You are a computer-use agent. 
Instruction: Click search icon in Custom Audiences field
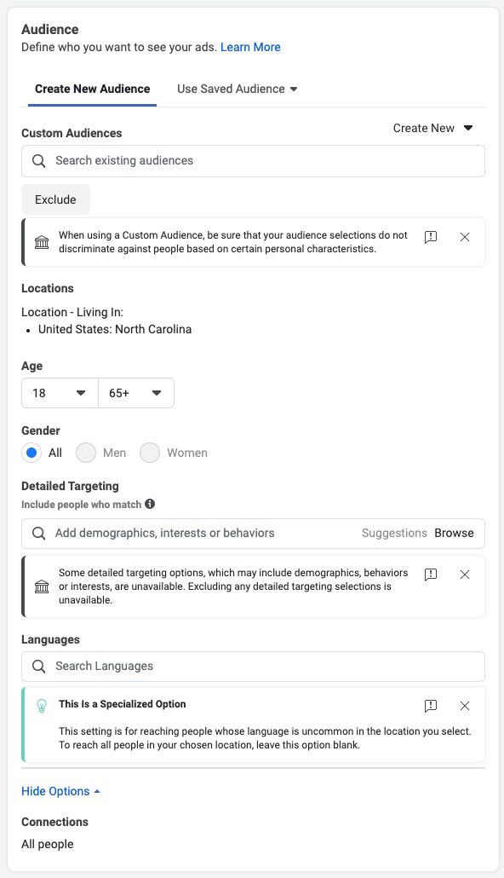[x=38, y=161]
